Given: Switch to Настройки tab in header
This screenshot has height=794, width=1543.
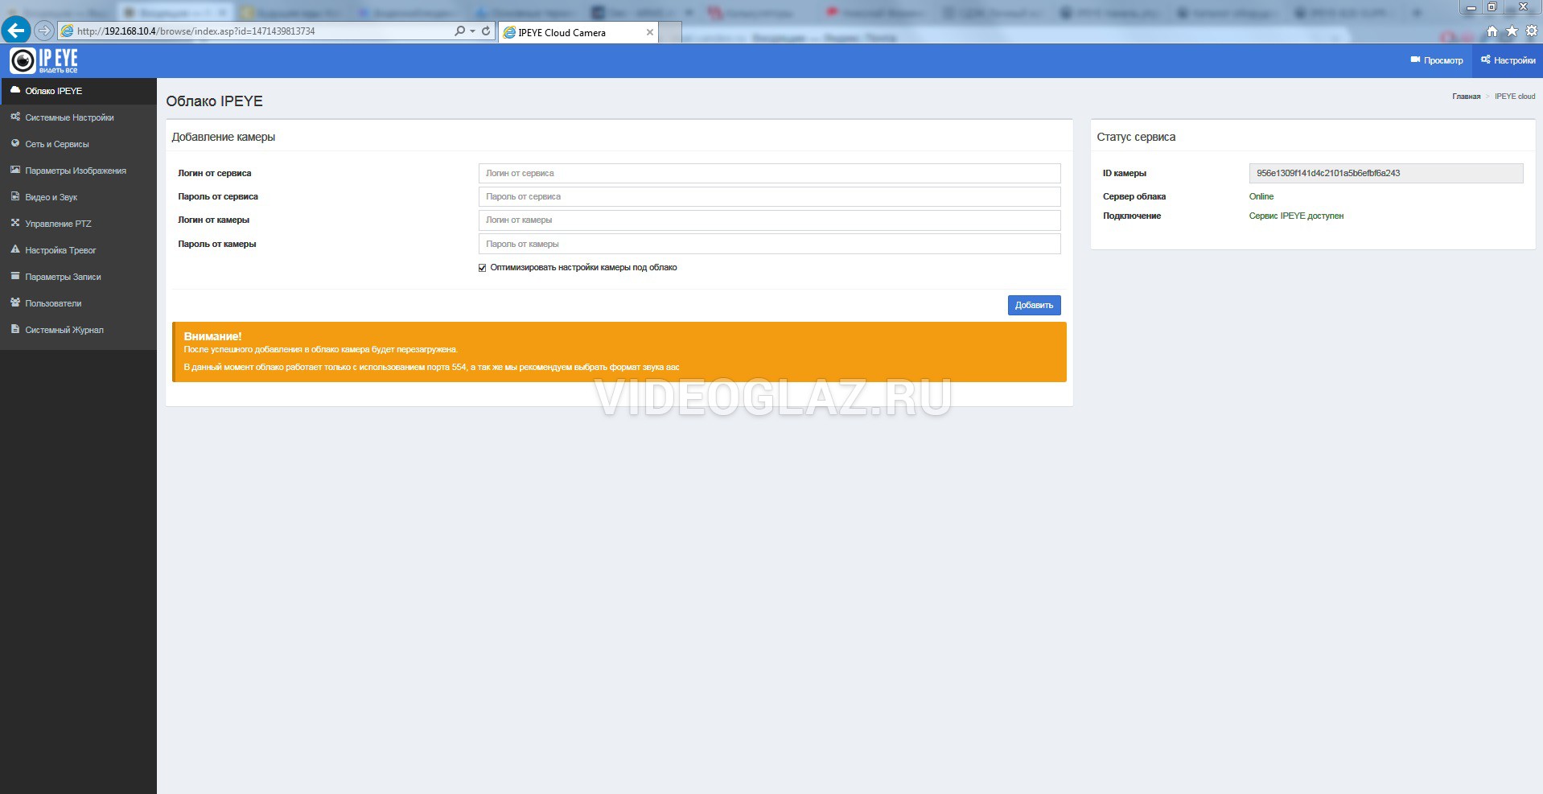Looking at the screenshot, I should point(1508,60).
